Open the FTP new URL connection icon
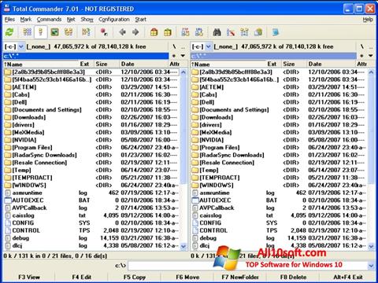The image size is (378, 283). pos(199,32)
